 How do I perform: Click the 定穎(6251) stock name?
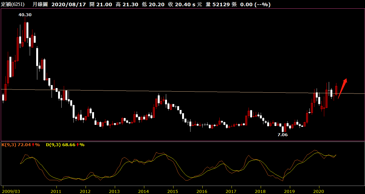coord(13,4)
